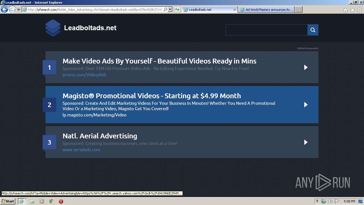Follow the lp.magisto.com/Marketing/Video link
This screenshot has height=205, width=364.
tap(94, 115)
